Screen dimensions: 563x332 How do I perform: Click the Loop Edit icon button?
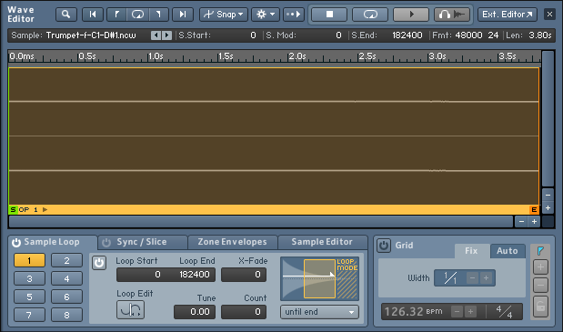(130, 310)
